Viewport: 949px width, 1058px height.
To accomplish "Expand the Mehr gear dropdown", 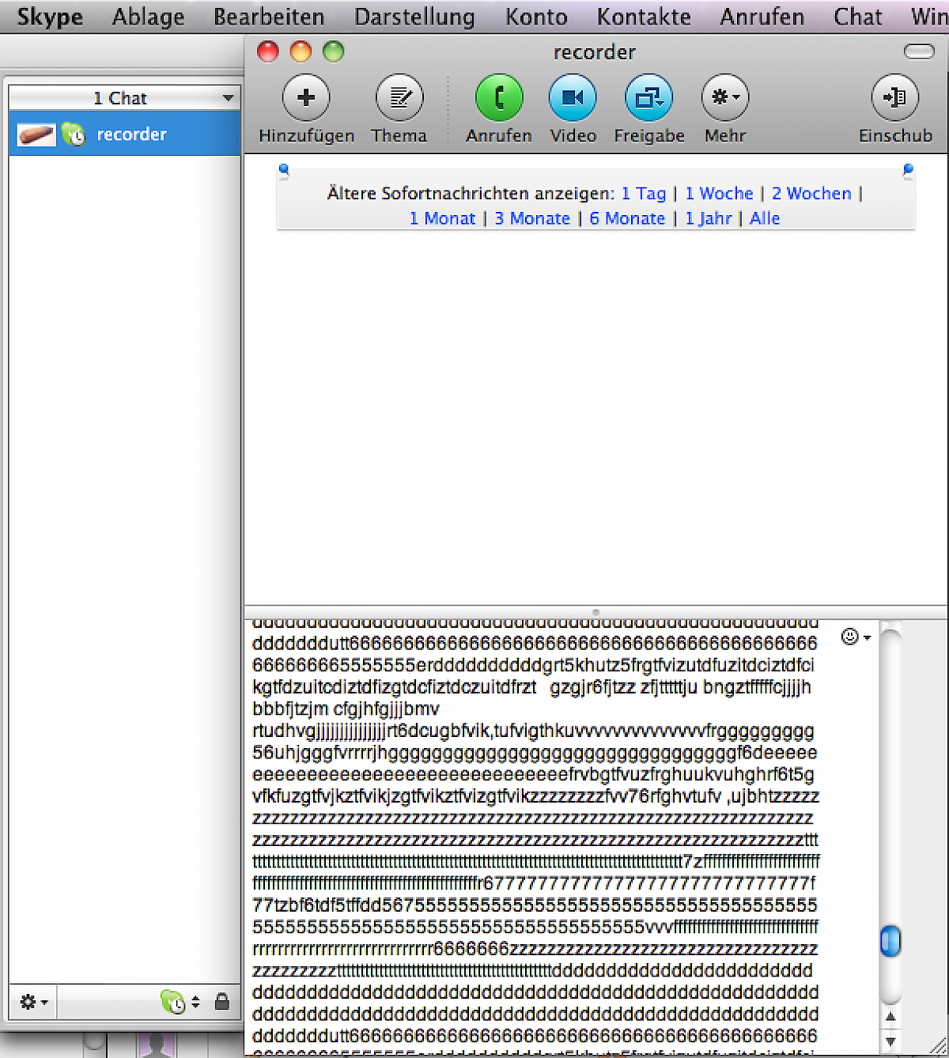I will point(725,98).
